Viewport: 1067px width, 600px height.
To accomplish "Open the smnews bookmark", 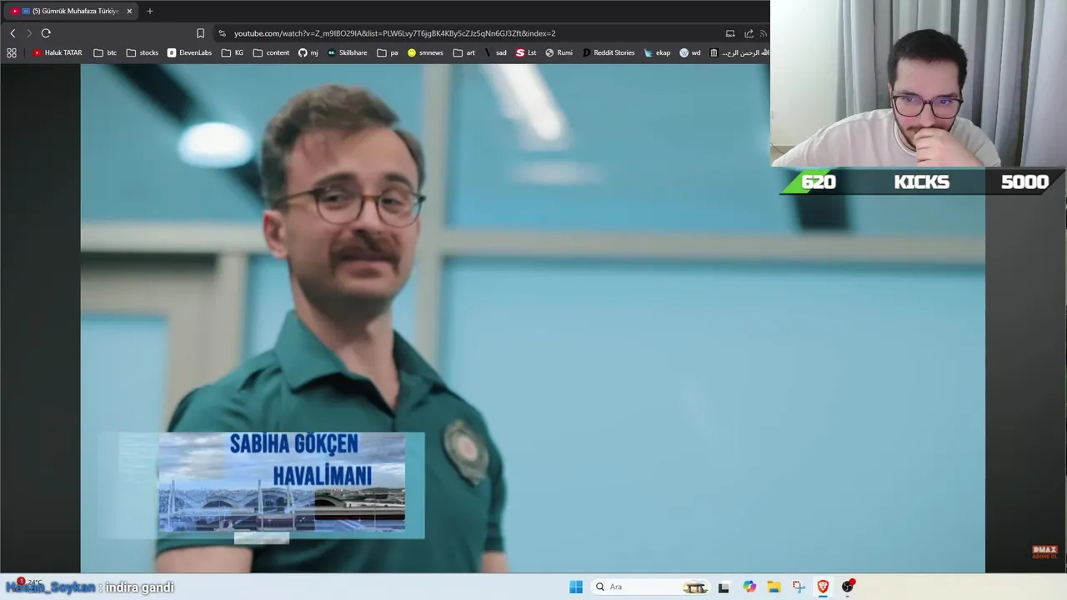I will pyautogui.click(x=425, y=52).
